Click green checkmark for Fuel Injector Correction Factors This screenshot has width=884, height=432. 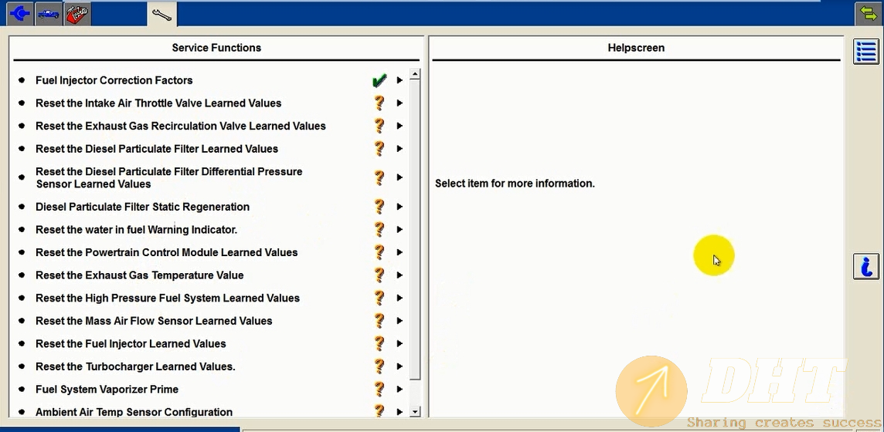(379, 80)
